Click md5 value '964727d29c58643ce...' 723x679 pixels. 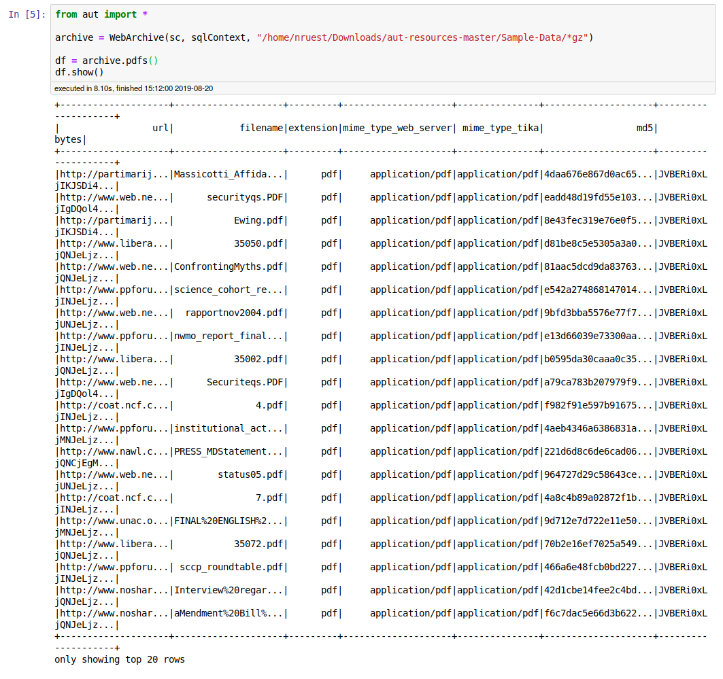tap(599, 474)
